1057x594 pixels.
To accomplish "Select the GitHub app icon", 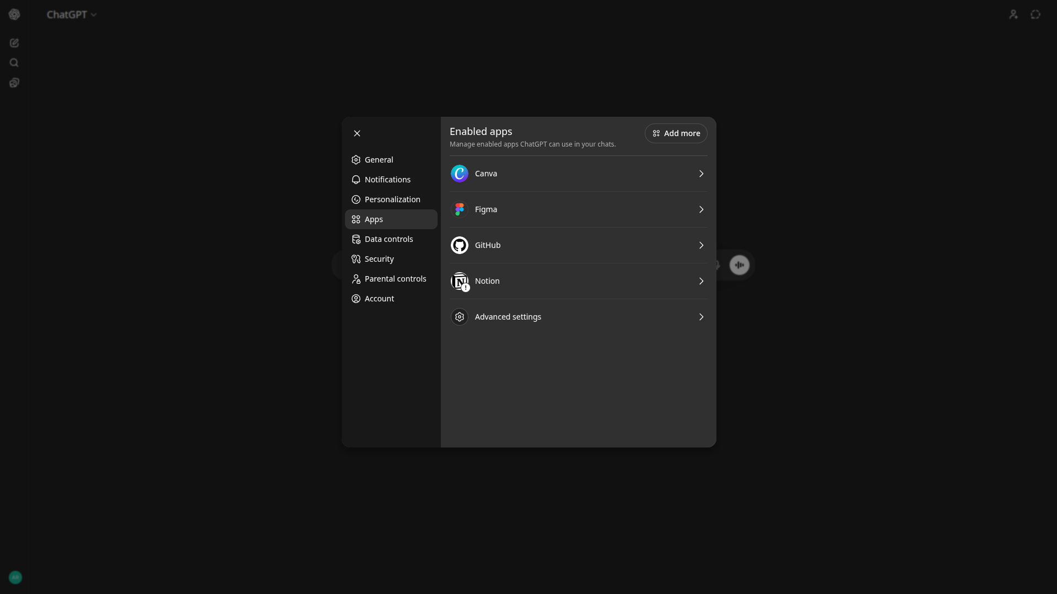I will tap(460, 245).
